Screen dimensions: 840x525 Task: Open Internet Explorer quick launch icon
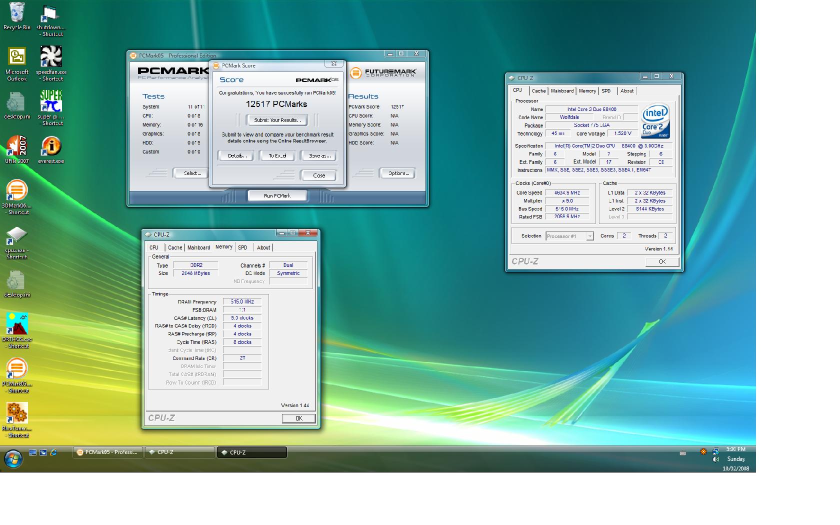click(53, 452)
